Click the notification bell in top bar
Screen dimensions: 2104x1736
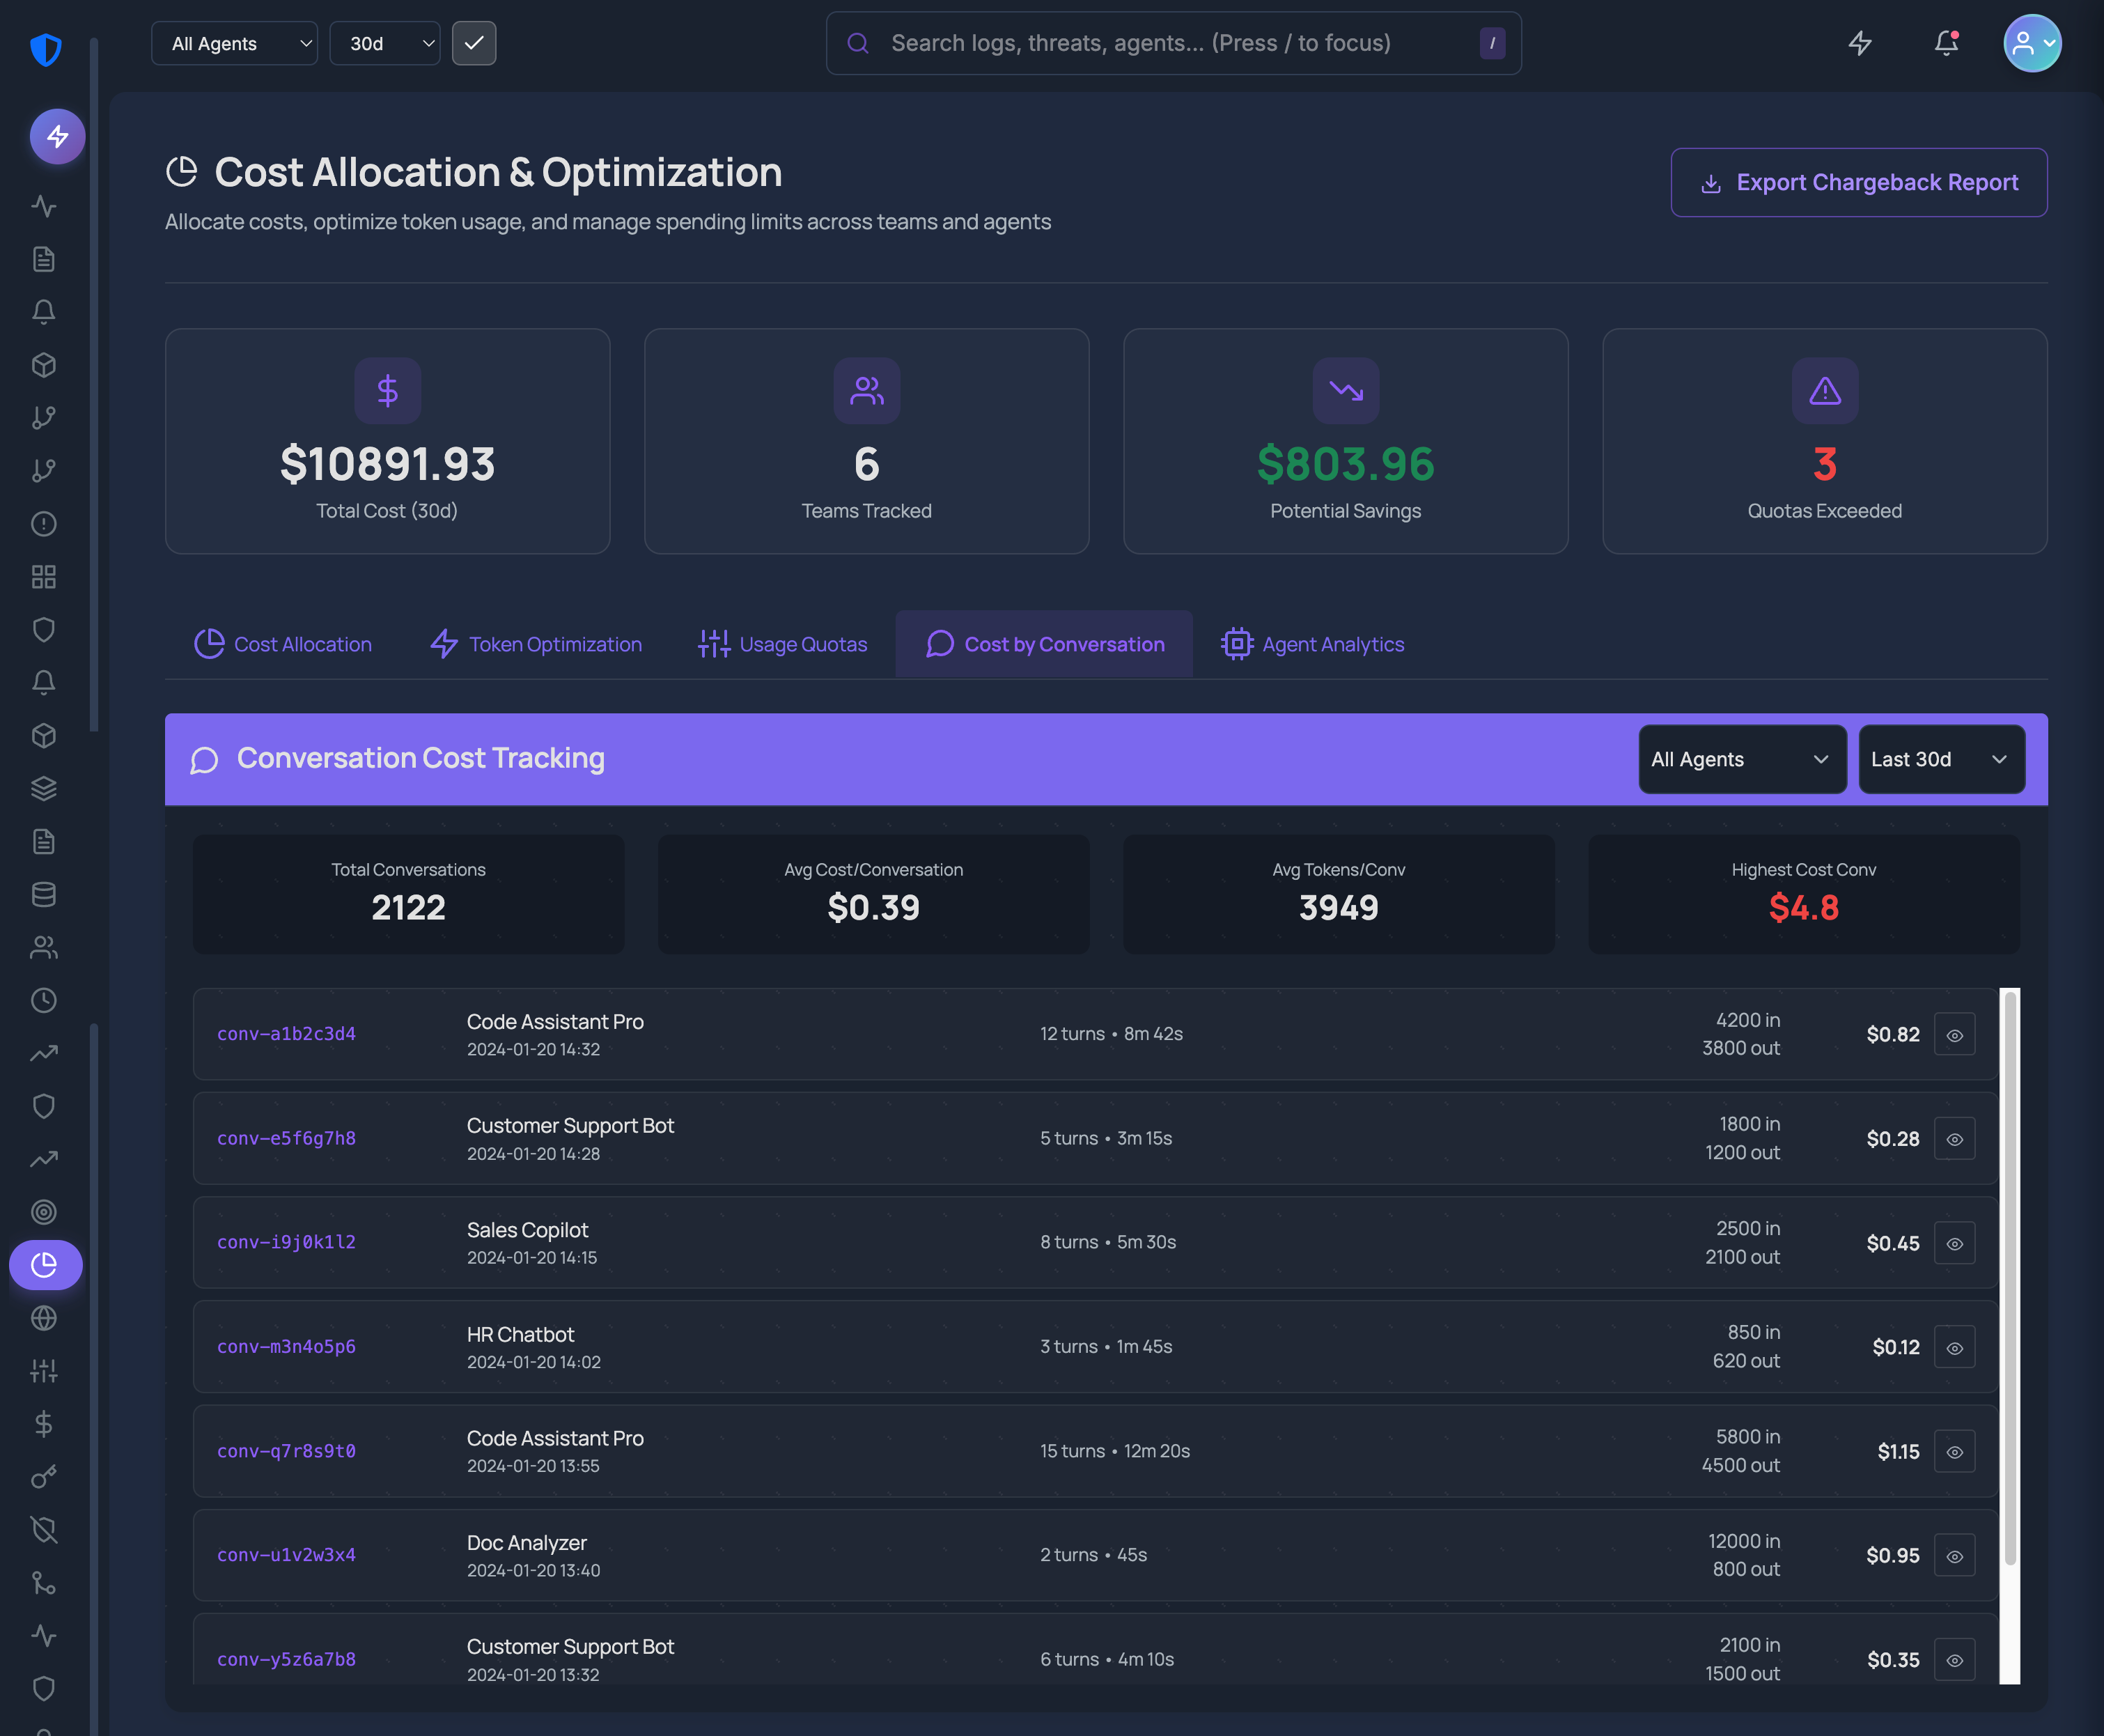click(1945, 43)
